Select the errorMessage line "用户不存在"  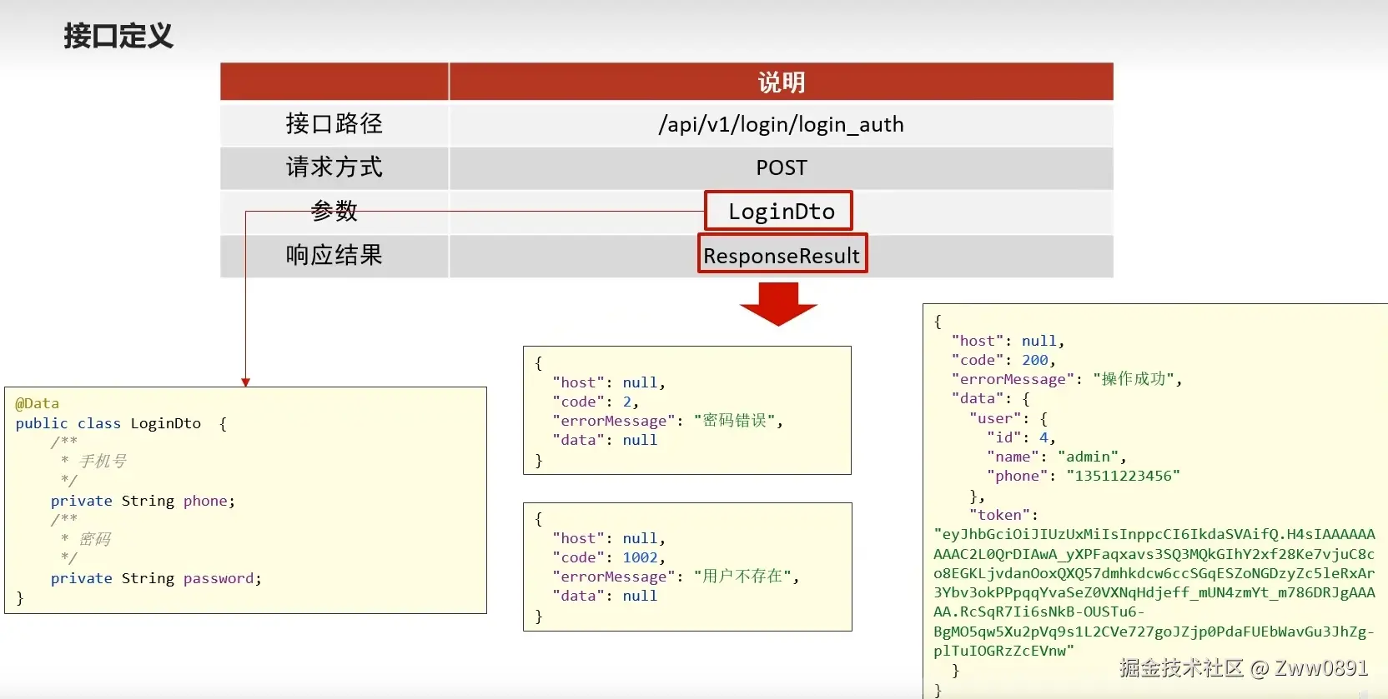click(676, 577)
